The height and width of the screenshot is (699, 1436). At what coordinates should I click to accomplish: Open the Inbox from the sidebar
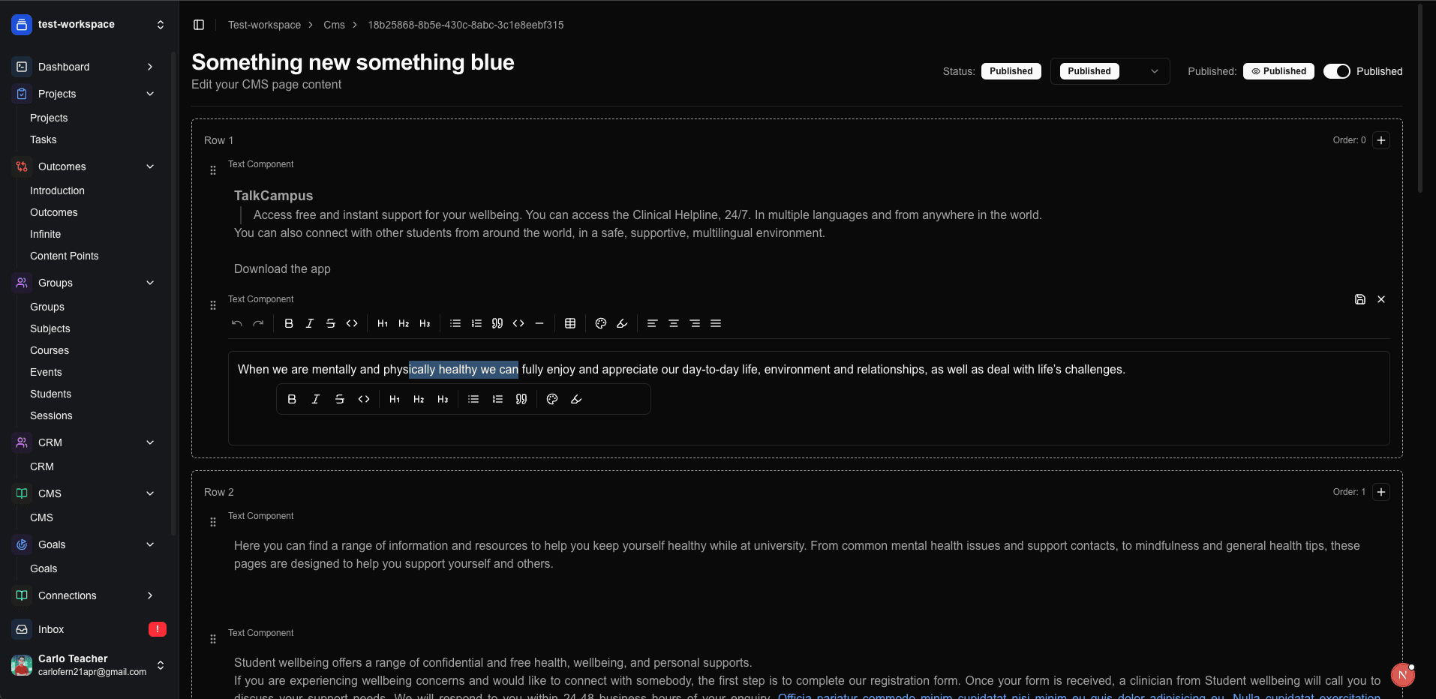pyautogui.click(x=51, y=629)
